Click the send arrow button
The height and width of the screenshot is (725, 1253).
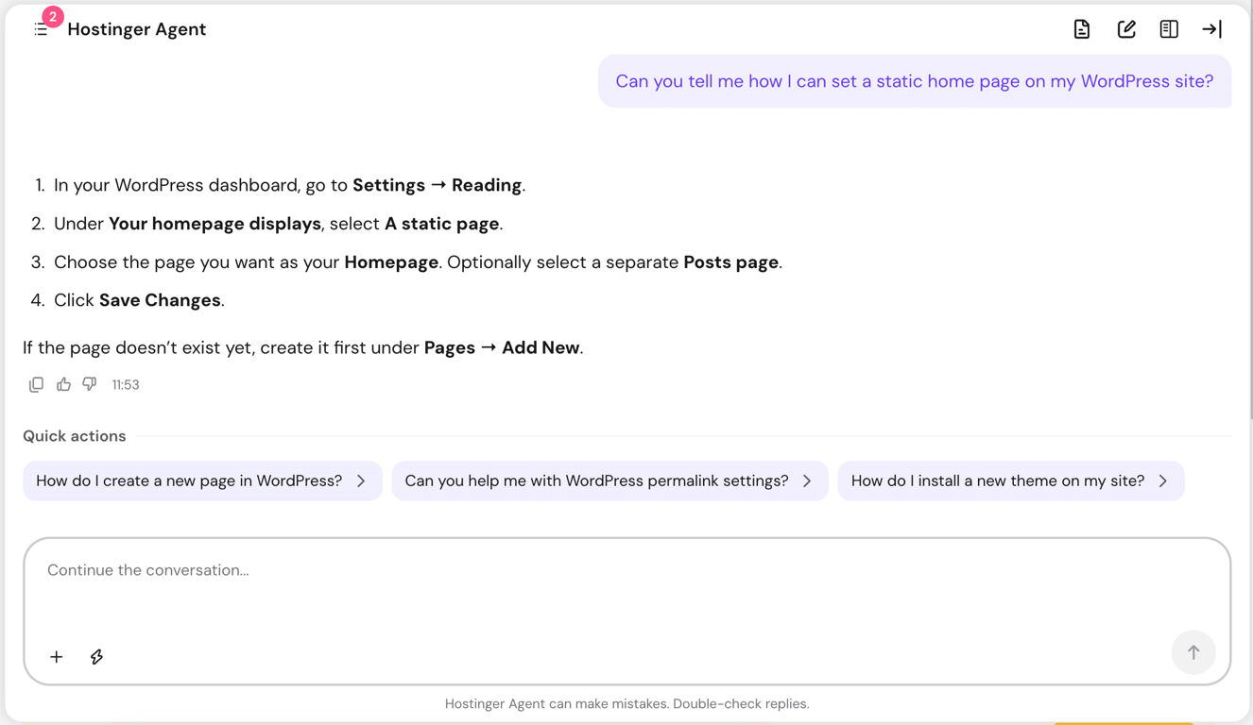click(1193, 652)
